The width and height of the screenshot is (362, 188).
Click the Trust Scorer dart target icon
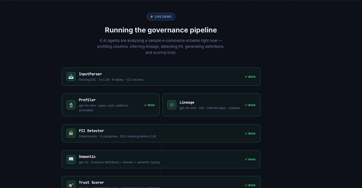(71, 185)
